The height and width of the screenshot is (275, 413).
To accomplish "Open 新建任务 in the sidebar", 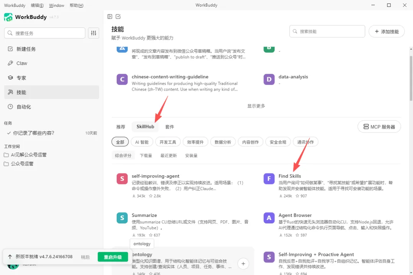I will click(x=52, y=49).
